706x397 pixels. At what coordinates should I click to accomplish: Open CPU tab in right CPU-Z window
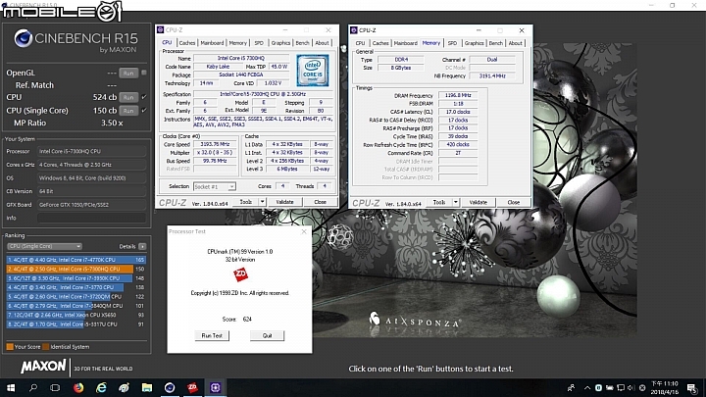(360, 43)
